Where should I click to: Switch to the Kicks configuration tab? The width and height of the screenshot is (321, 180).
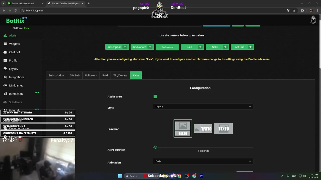click(x=136, y=75)
